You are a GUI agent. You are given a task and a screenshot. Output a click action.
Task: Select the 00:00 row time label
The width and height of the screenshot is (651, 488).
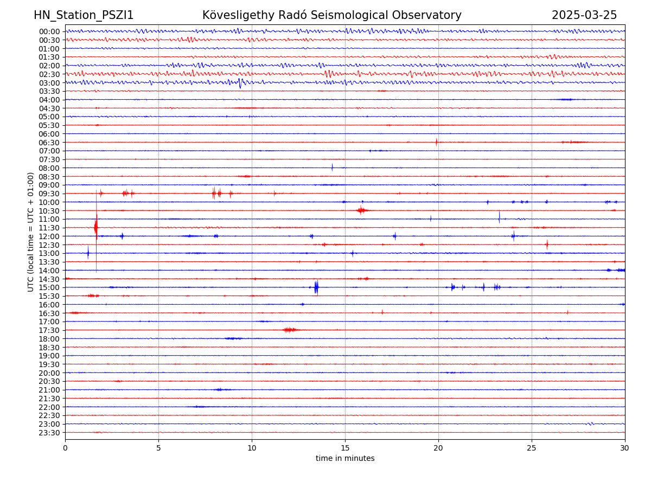pyautogui.click(x=49, y=31)
